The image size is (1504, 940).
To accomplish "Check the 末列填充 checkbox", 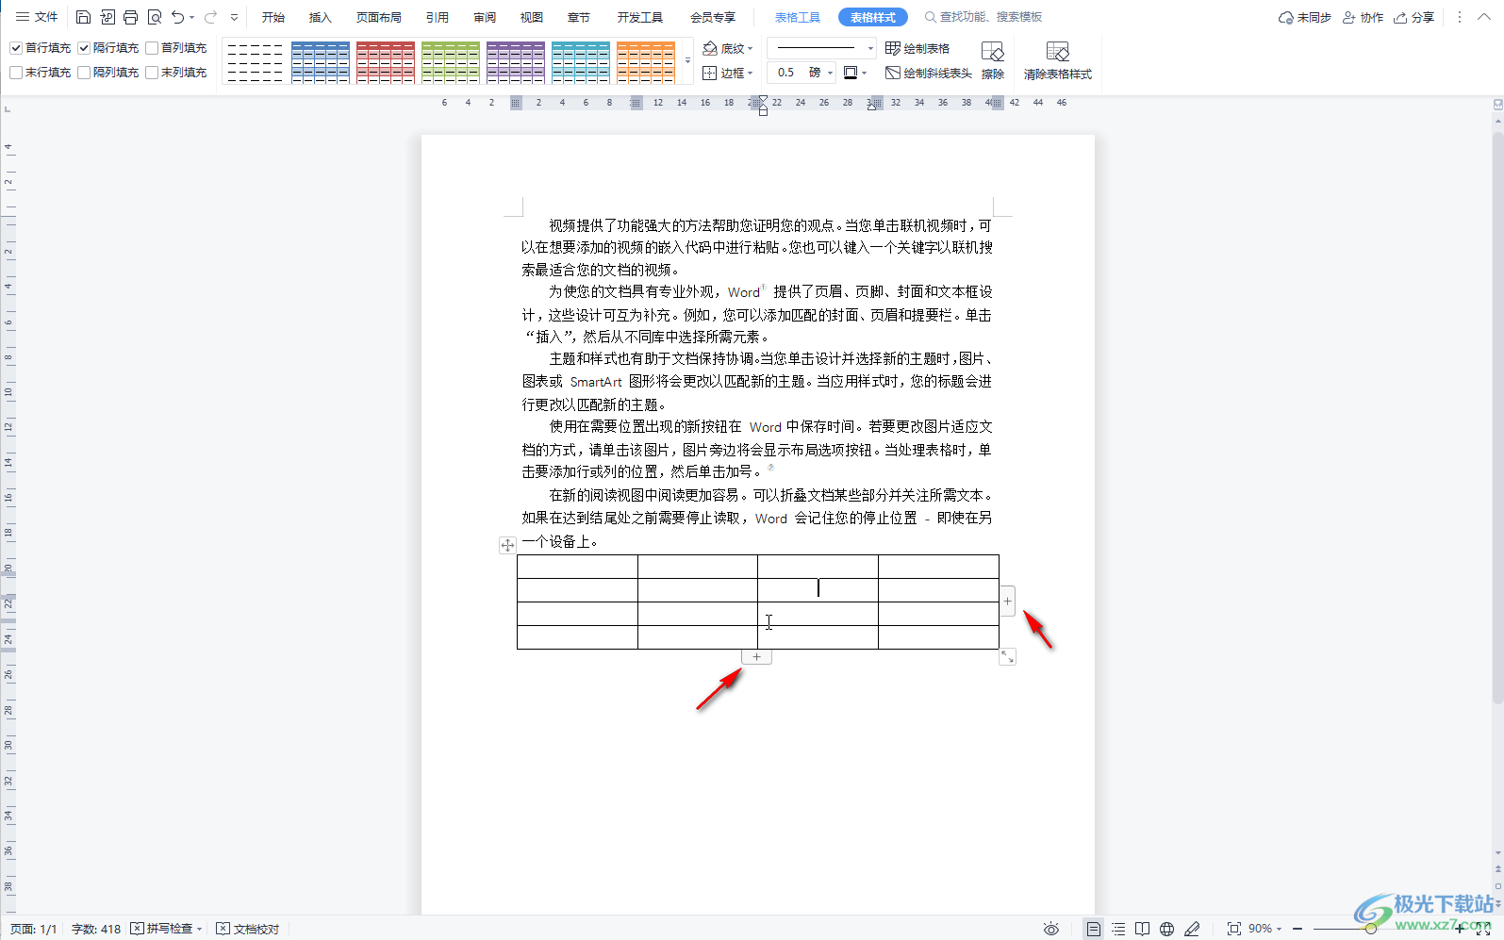I will point(152,73).
